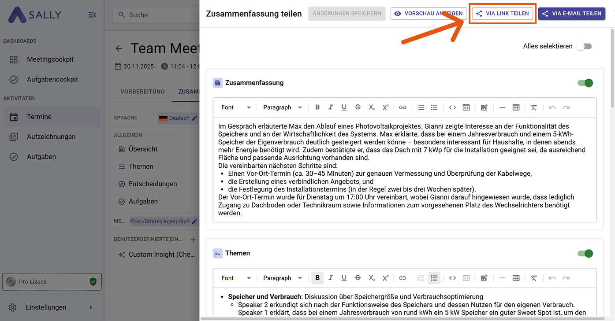Turn off the Themen section toggle

pyautogui.click(x=585, y=253)
